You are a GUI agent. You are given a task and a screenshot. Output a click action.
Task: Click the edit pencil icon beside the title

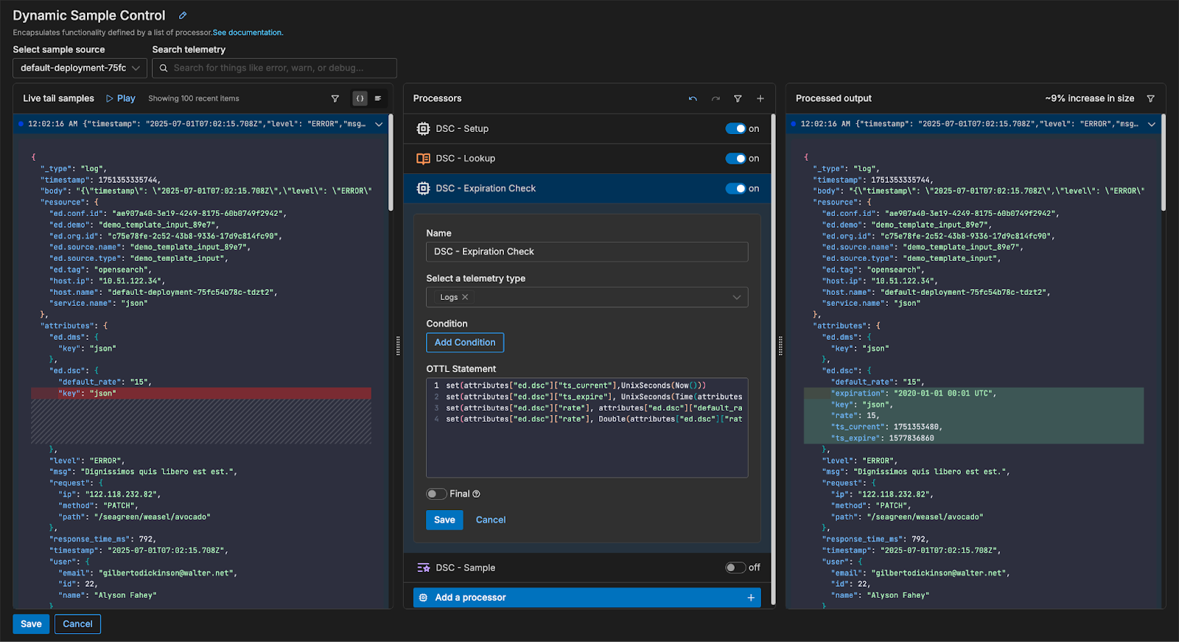(183, 15)
